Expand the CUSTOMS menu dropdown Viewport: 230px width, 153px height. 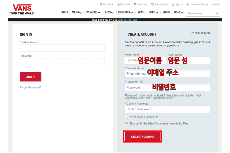[125, 12]
